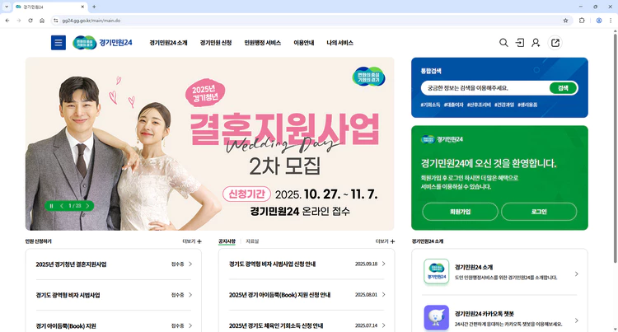Image resolution: width=618 pixels, height=332 pixels.
Task: Click the 경기민원24 logo
Action: 102,43
